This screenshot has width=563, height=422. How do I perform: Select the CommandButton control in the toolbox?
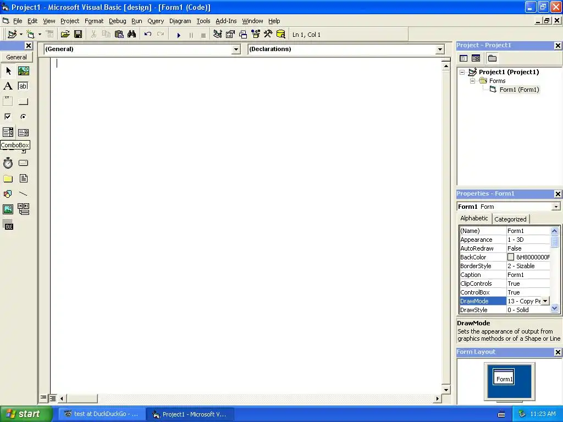tap(23, 101)
